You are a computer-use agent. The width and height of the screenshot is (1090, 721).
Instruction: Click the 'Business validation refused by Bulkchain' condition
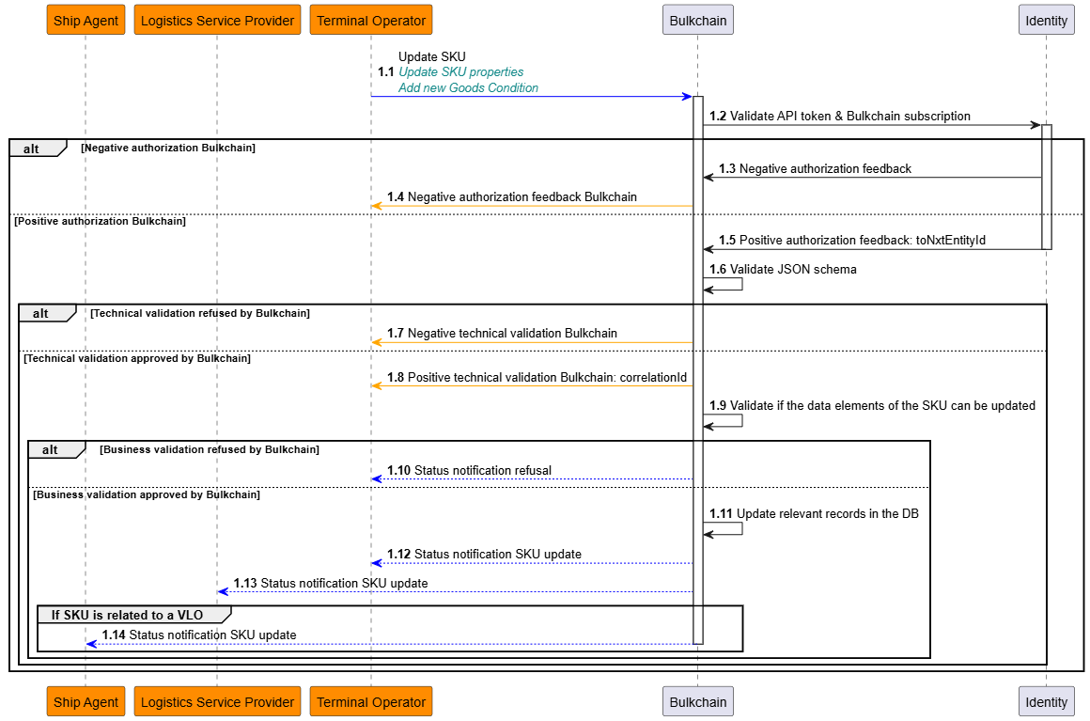(x=210, y=449)
